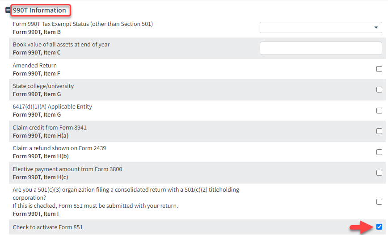Click the 'Check to activate Form 851' label
Screen dimensions: 388x235
pos(48,227)
